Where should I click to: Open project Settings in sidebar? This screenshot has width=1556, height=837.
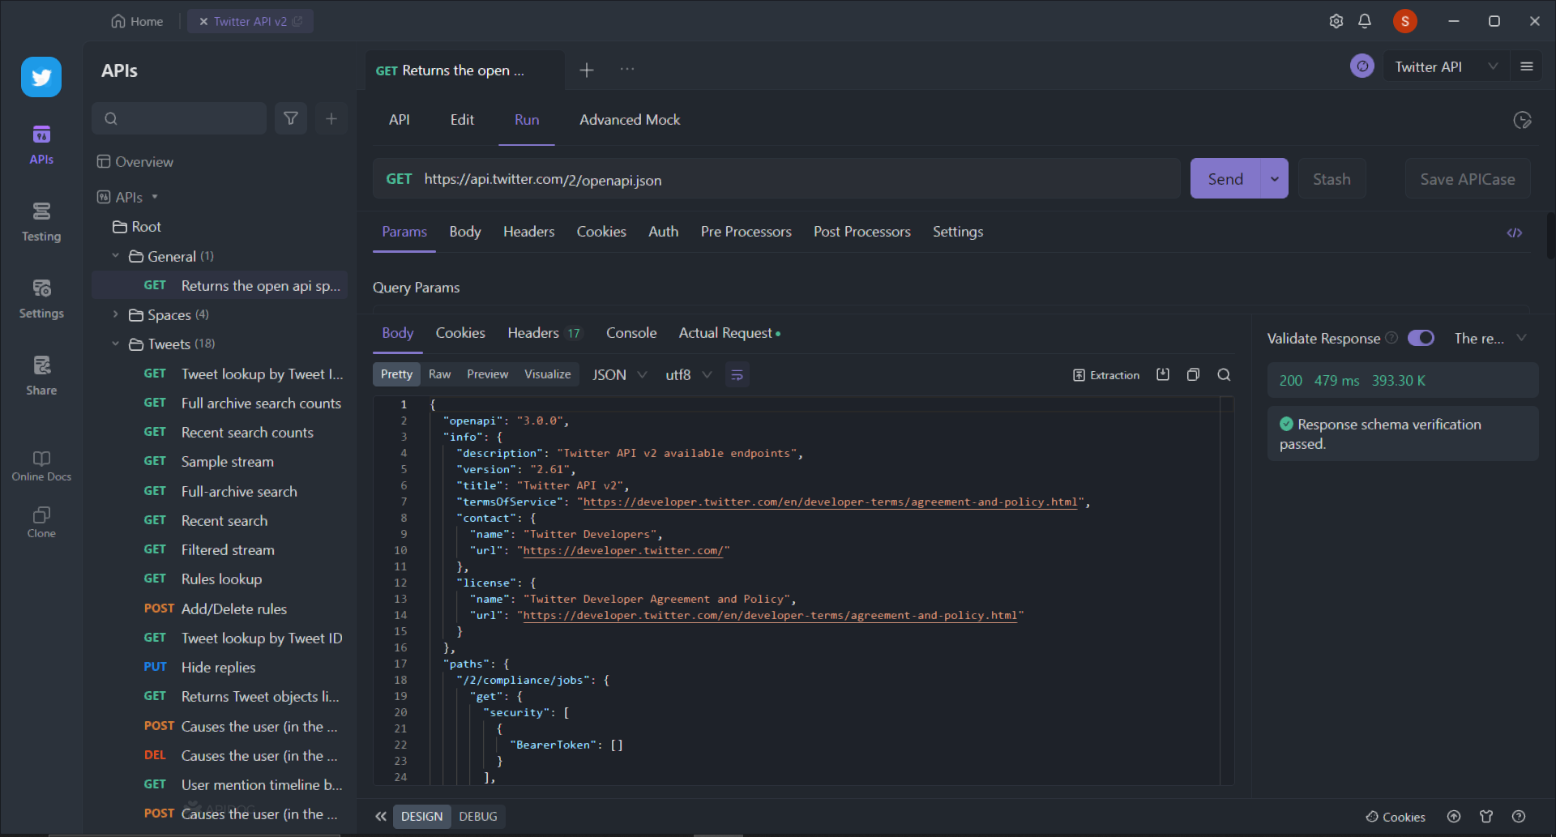point(41,299)
